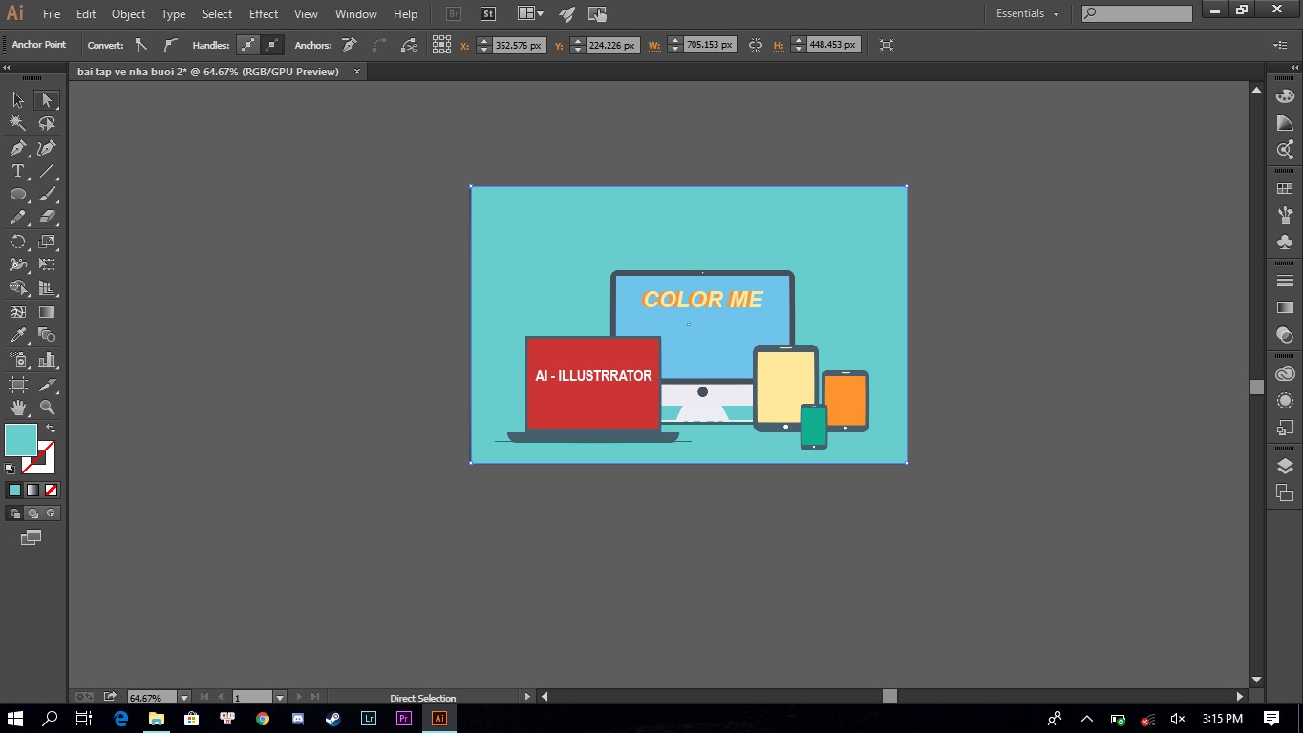Expand the zoom level dropdown
The height and width of the screenshot is (733, 1303).
184,698
